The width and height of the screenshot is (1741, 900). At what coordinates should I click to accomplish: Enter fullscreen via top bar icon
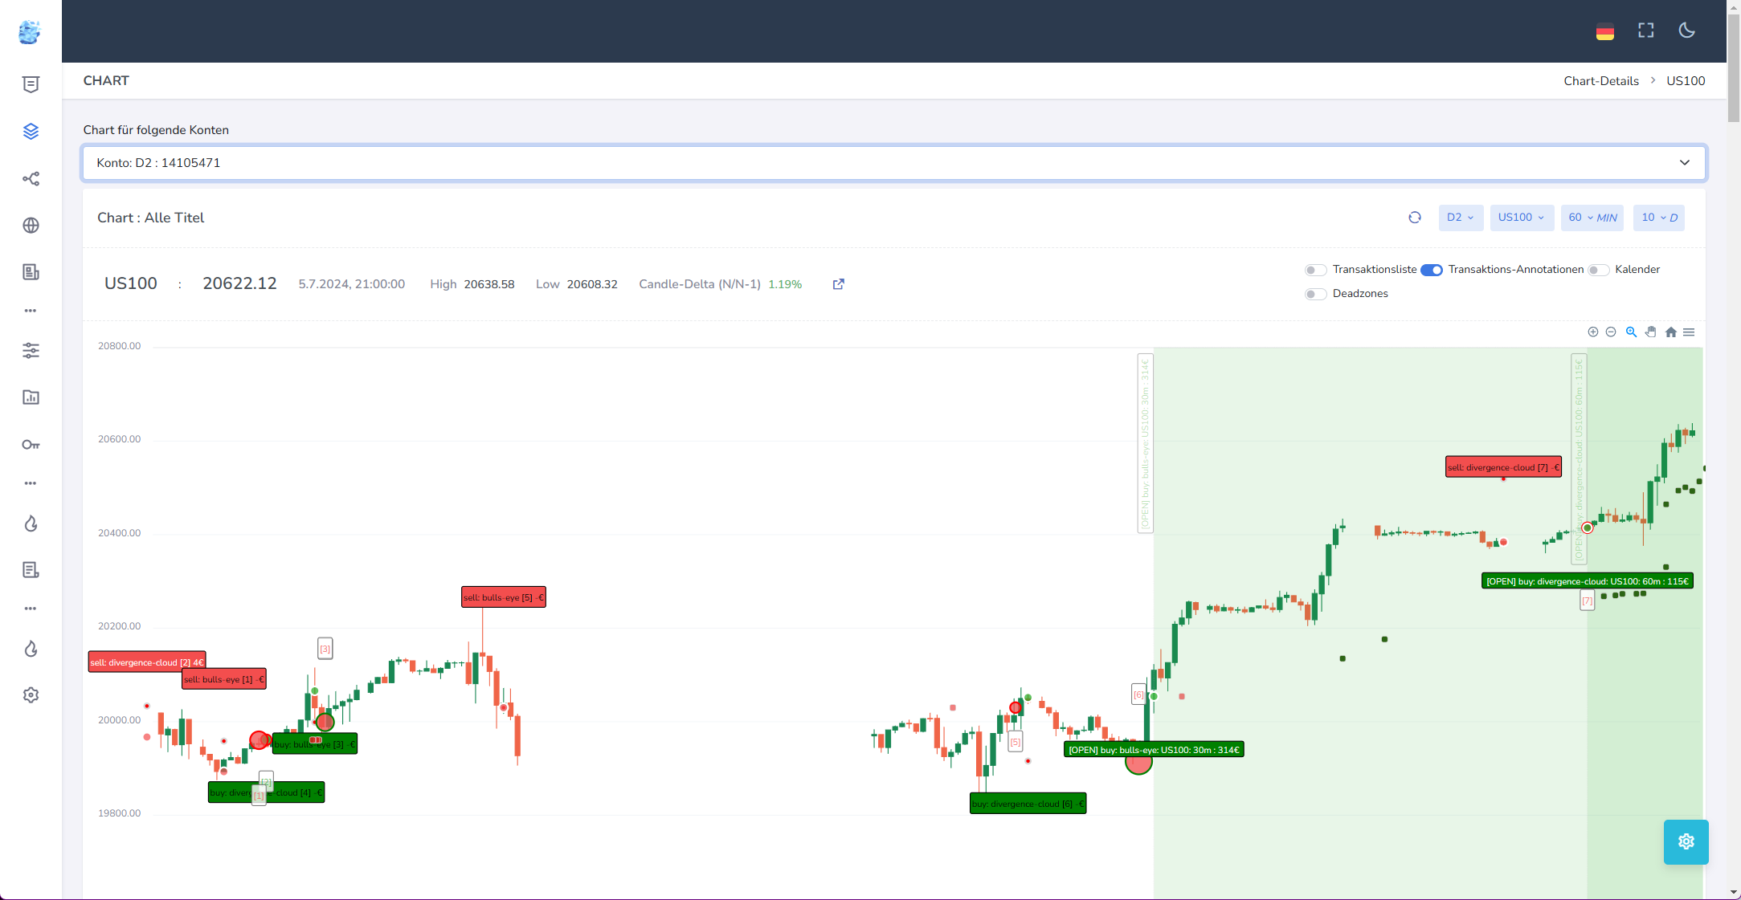click(1646, 31)
